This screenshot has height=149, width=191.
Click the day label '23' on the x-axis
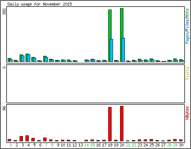[140, 145]
